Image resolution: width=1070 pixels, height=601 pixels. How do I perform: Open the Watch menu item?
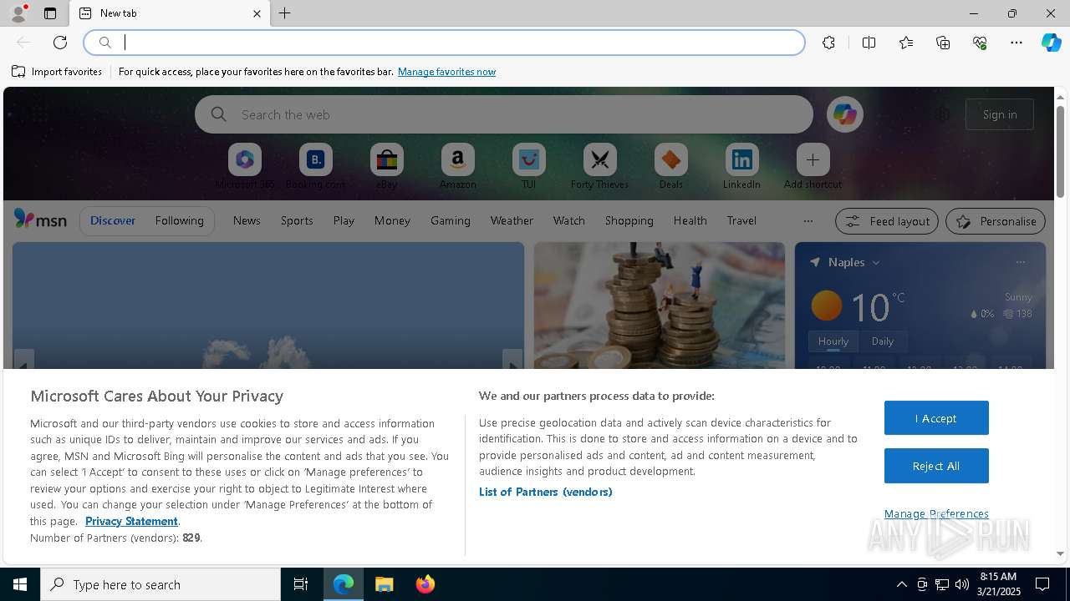tap(569, 220)
